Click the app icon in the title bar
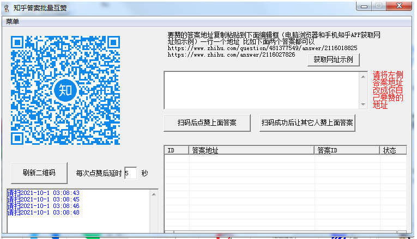417x239 pixels. click(6, 7)
